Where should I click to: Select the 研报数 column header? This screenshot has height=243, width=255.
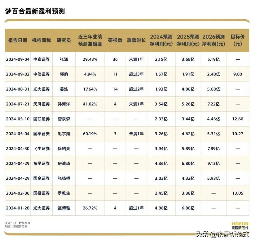coord(115,40)
